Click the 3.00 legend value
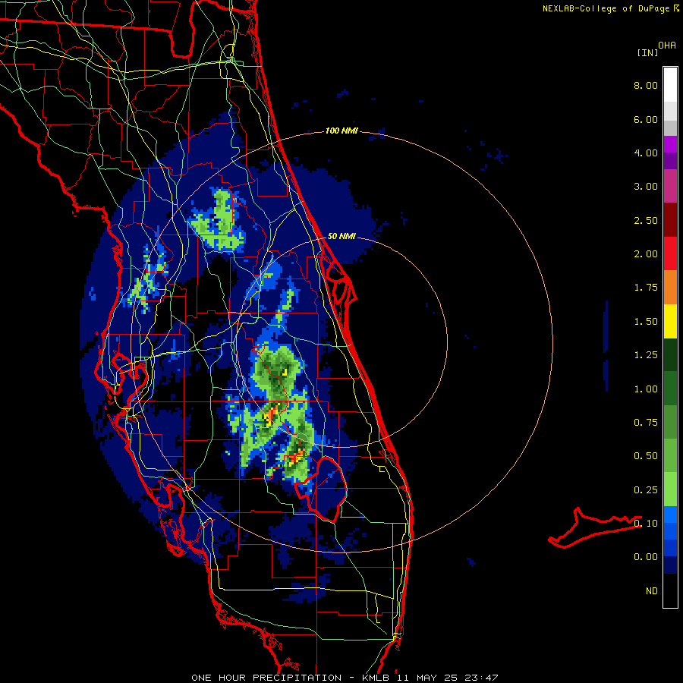Image resolution: width=683 pixels, height=683 pixels. (646, 187)
